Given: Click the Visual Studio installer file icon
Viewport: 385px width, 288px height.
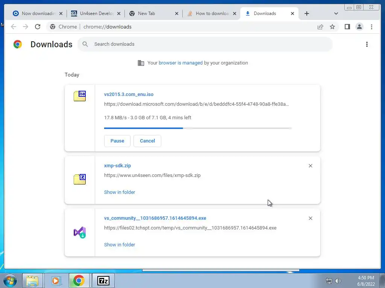Looking at the screenshot, I should 80,232.
